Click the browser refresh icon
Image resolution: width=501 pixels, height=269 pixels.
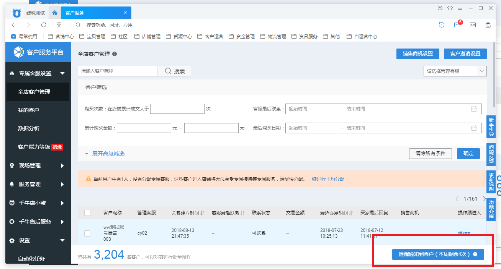[x=44, y=25]
